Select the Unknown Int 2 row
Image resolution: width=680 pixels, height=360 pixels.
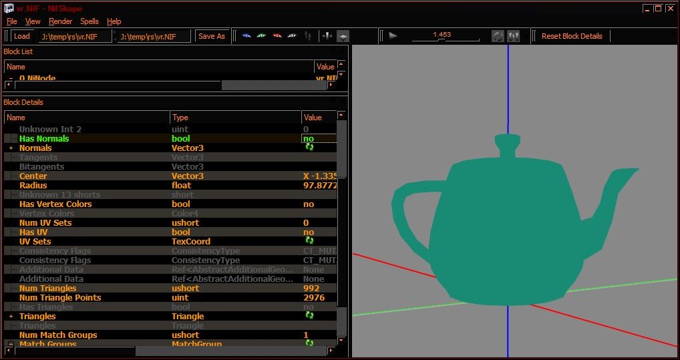tap(170, 130)
